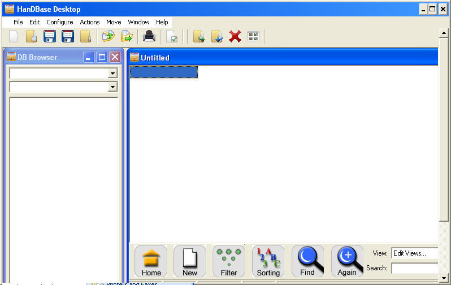Select the highlighted blue cell in Untitled
This screenshot has width=451, height=285.
pyautogui.click(x=164, y=72)
